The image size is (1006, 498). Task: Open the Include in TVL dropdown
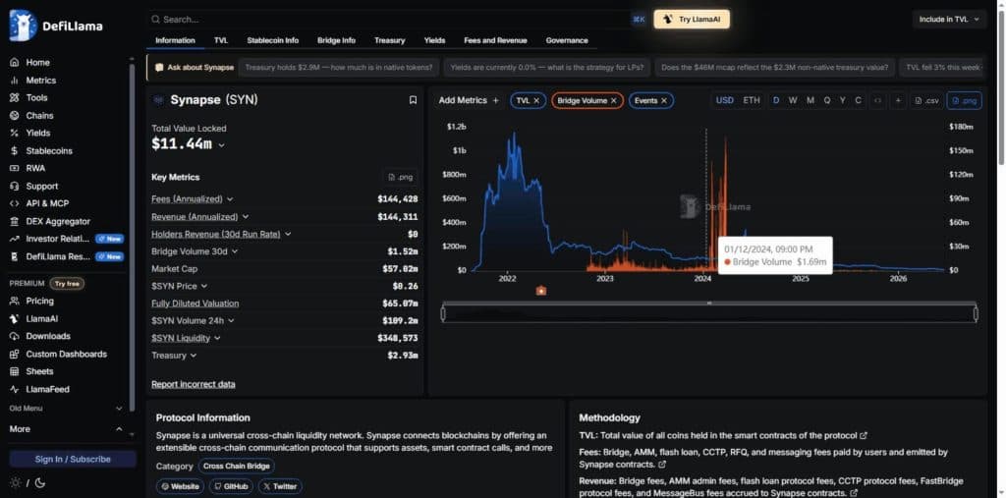[x=950, y=20]
